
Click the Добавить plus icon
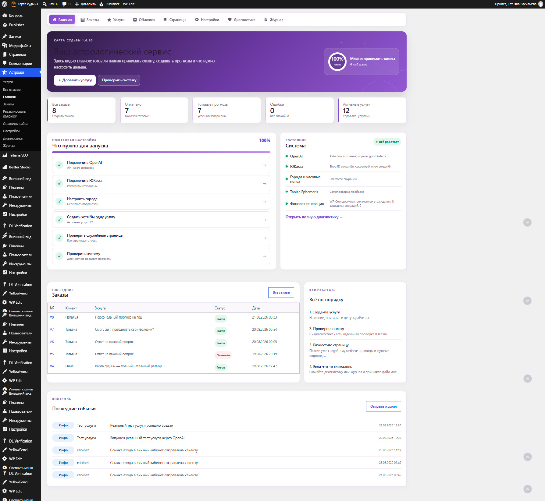(77, 4)
